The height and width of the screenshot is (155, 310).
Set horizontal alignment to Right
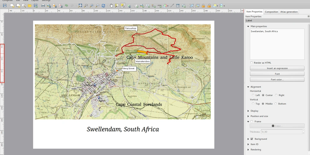tap(276, 95)
